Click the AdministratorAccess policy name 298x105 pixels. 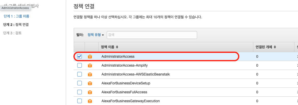click(x=118, y=56)
